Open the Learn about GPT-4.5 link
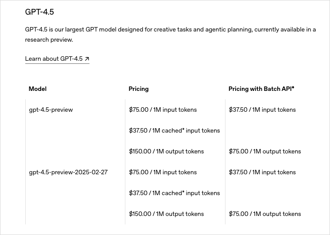This screenshot has height=235, width=330. pos(54,59)
